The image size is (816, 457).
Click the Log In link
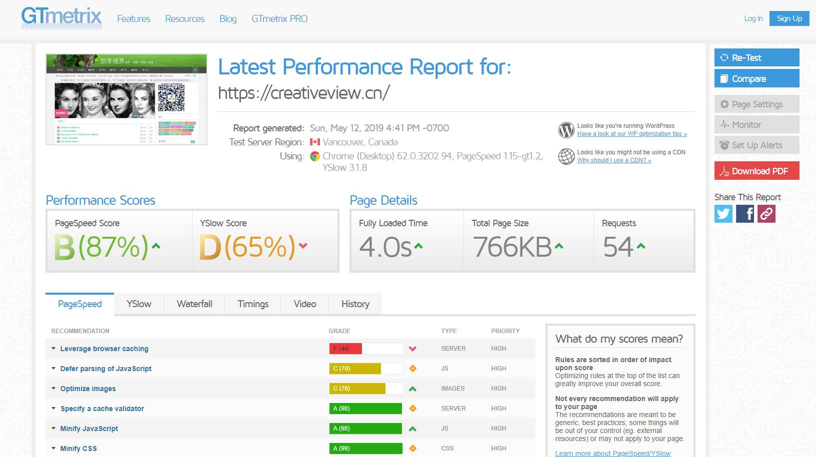click(753, 18)
